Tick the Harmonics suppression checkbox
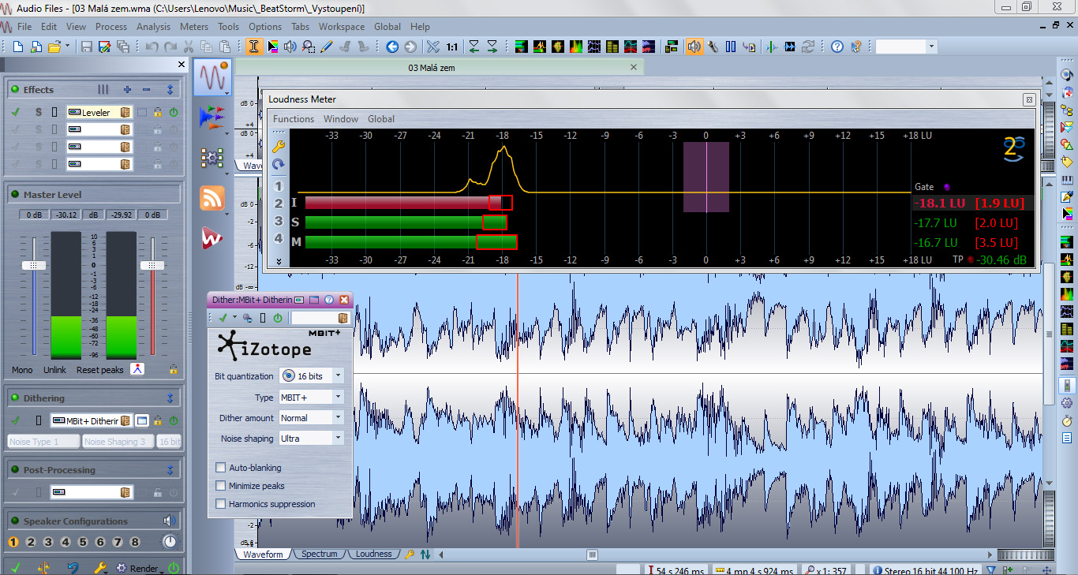The height and width of the screenshot is (575, 1078). [221, 504]
